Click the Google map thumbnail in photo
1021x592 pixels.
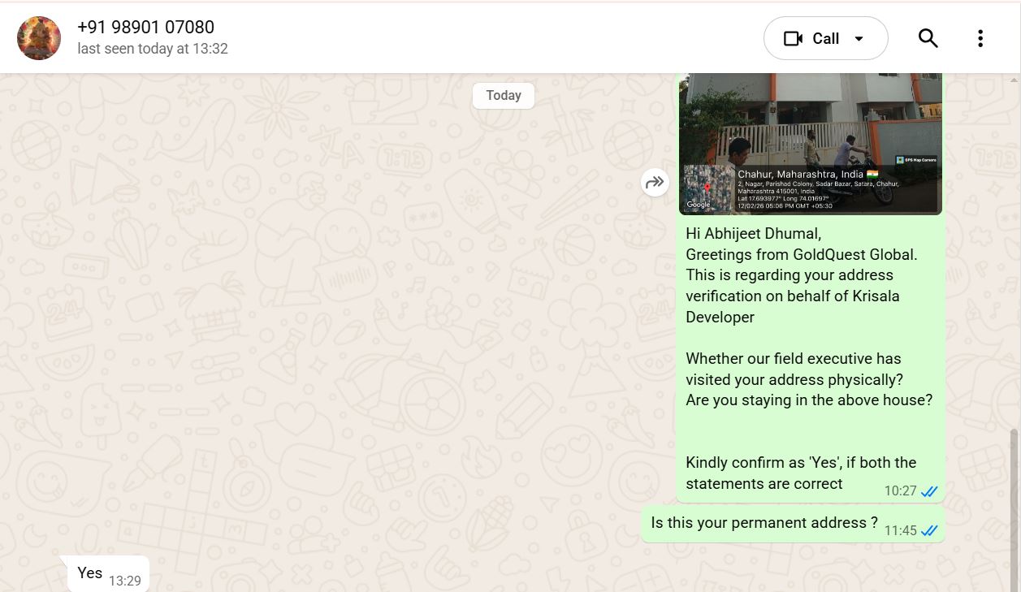click(708, 188)
